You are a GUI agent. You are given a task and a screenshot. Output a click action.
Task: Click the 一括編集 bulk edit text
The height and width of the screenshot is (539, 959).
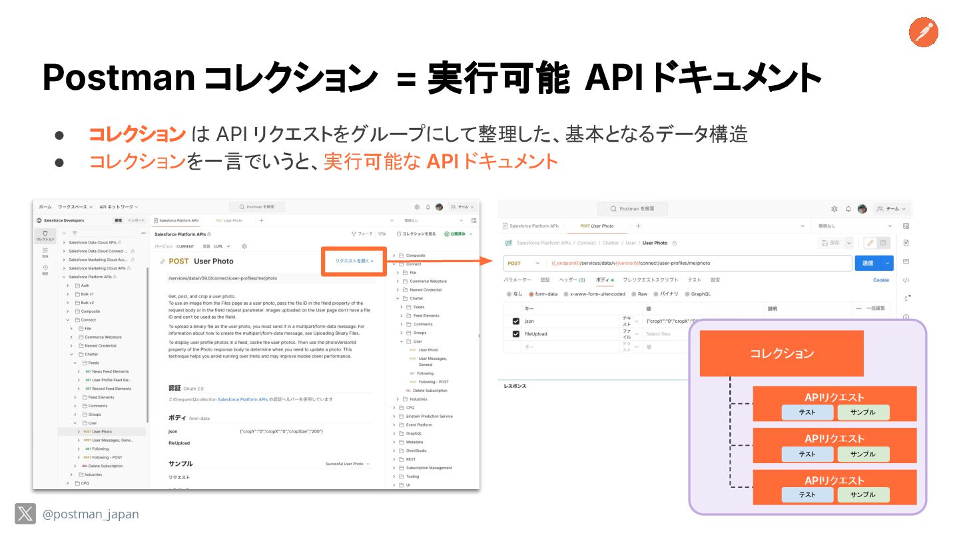click(877, 308)
